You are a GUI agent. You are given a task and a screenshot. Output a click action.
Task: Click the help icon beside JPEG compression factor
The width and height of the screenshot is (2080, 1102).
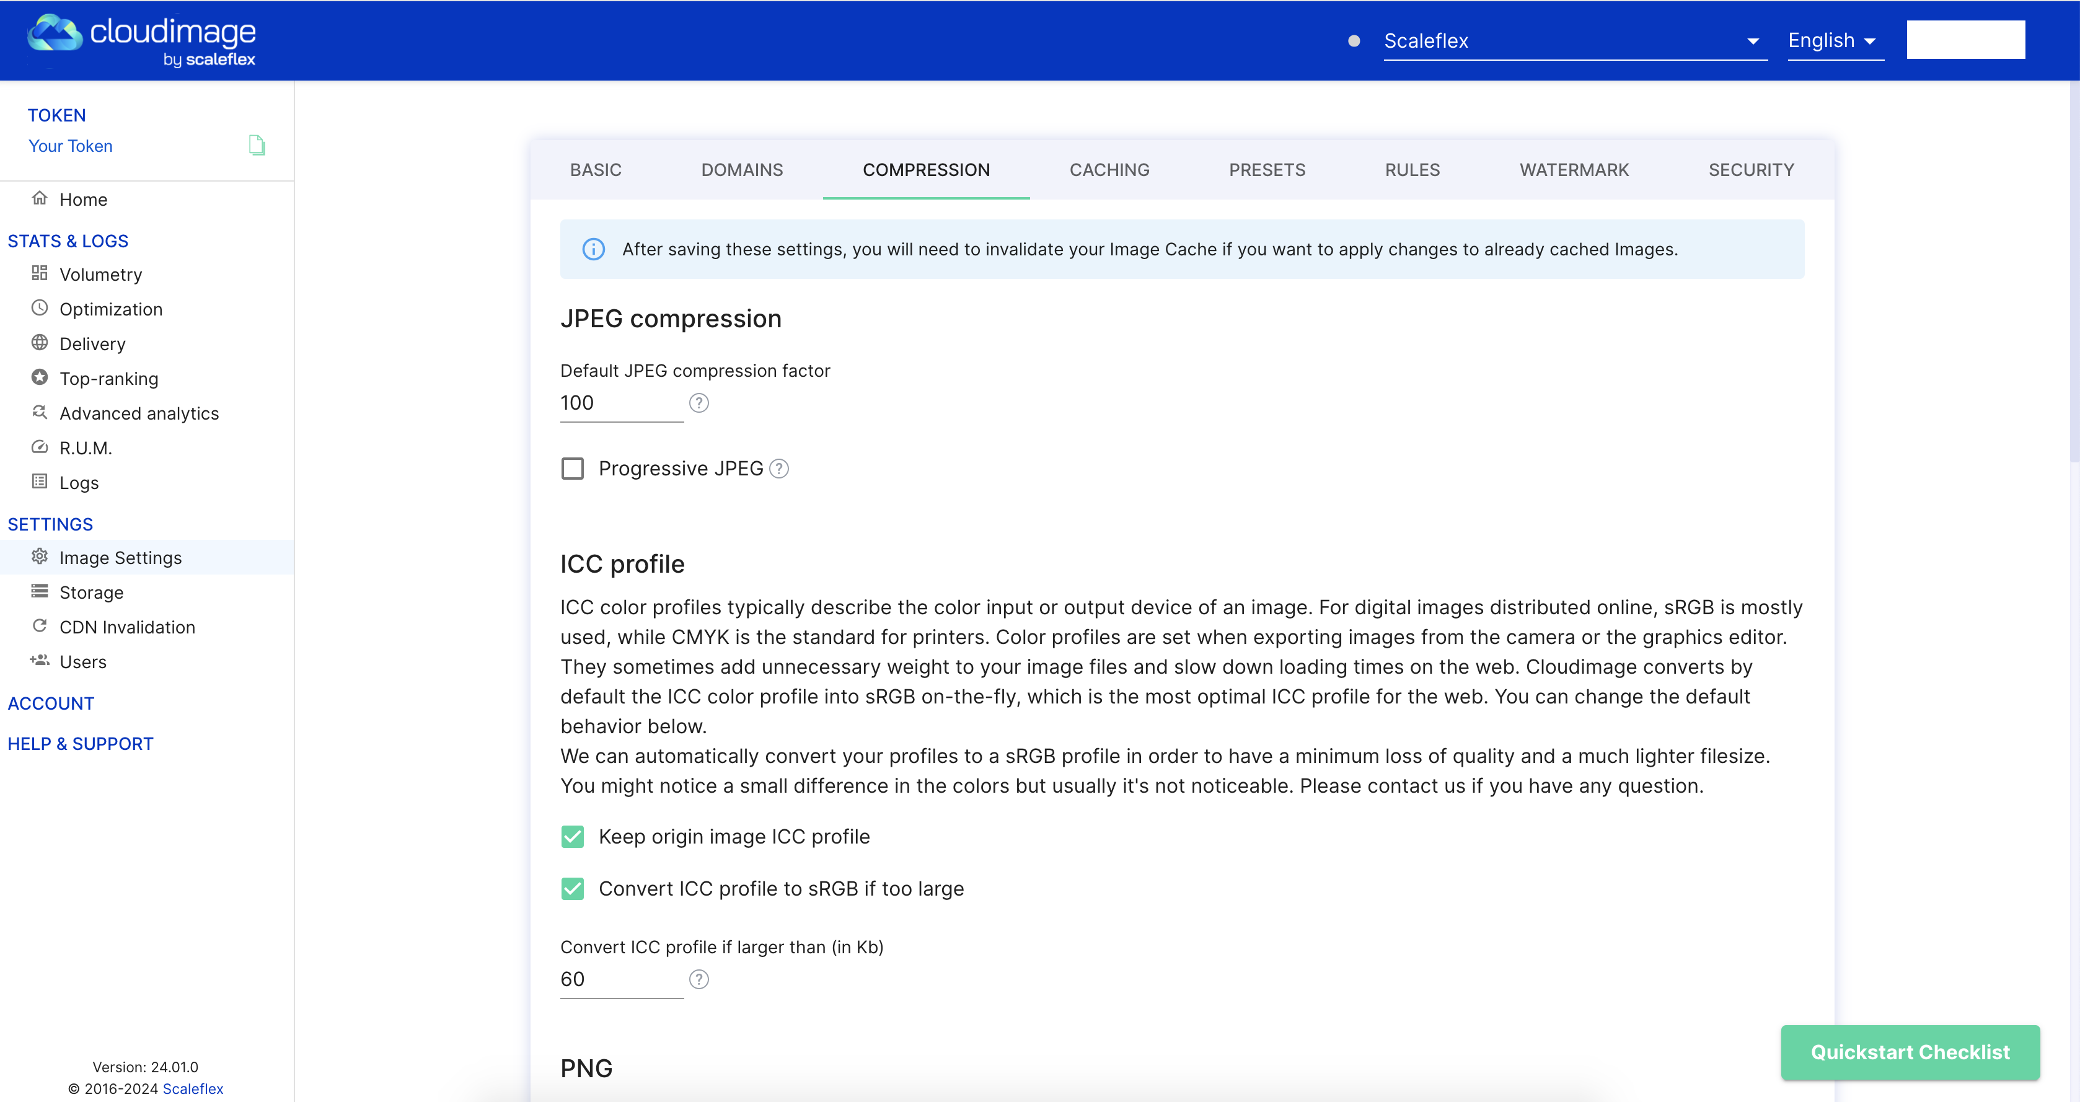[698, 403]
